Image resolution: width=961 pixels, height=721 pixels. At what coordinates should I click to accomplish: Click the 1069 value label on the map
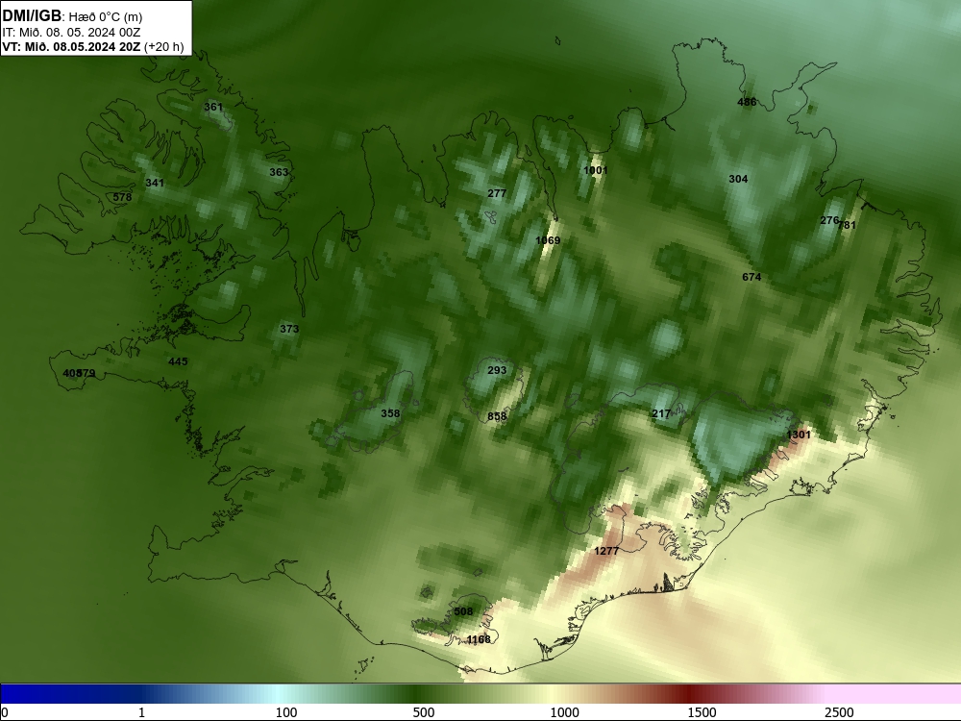pos(548,240)
